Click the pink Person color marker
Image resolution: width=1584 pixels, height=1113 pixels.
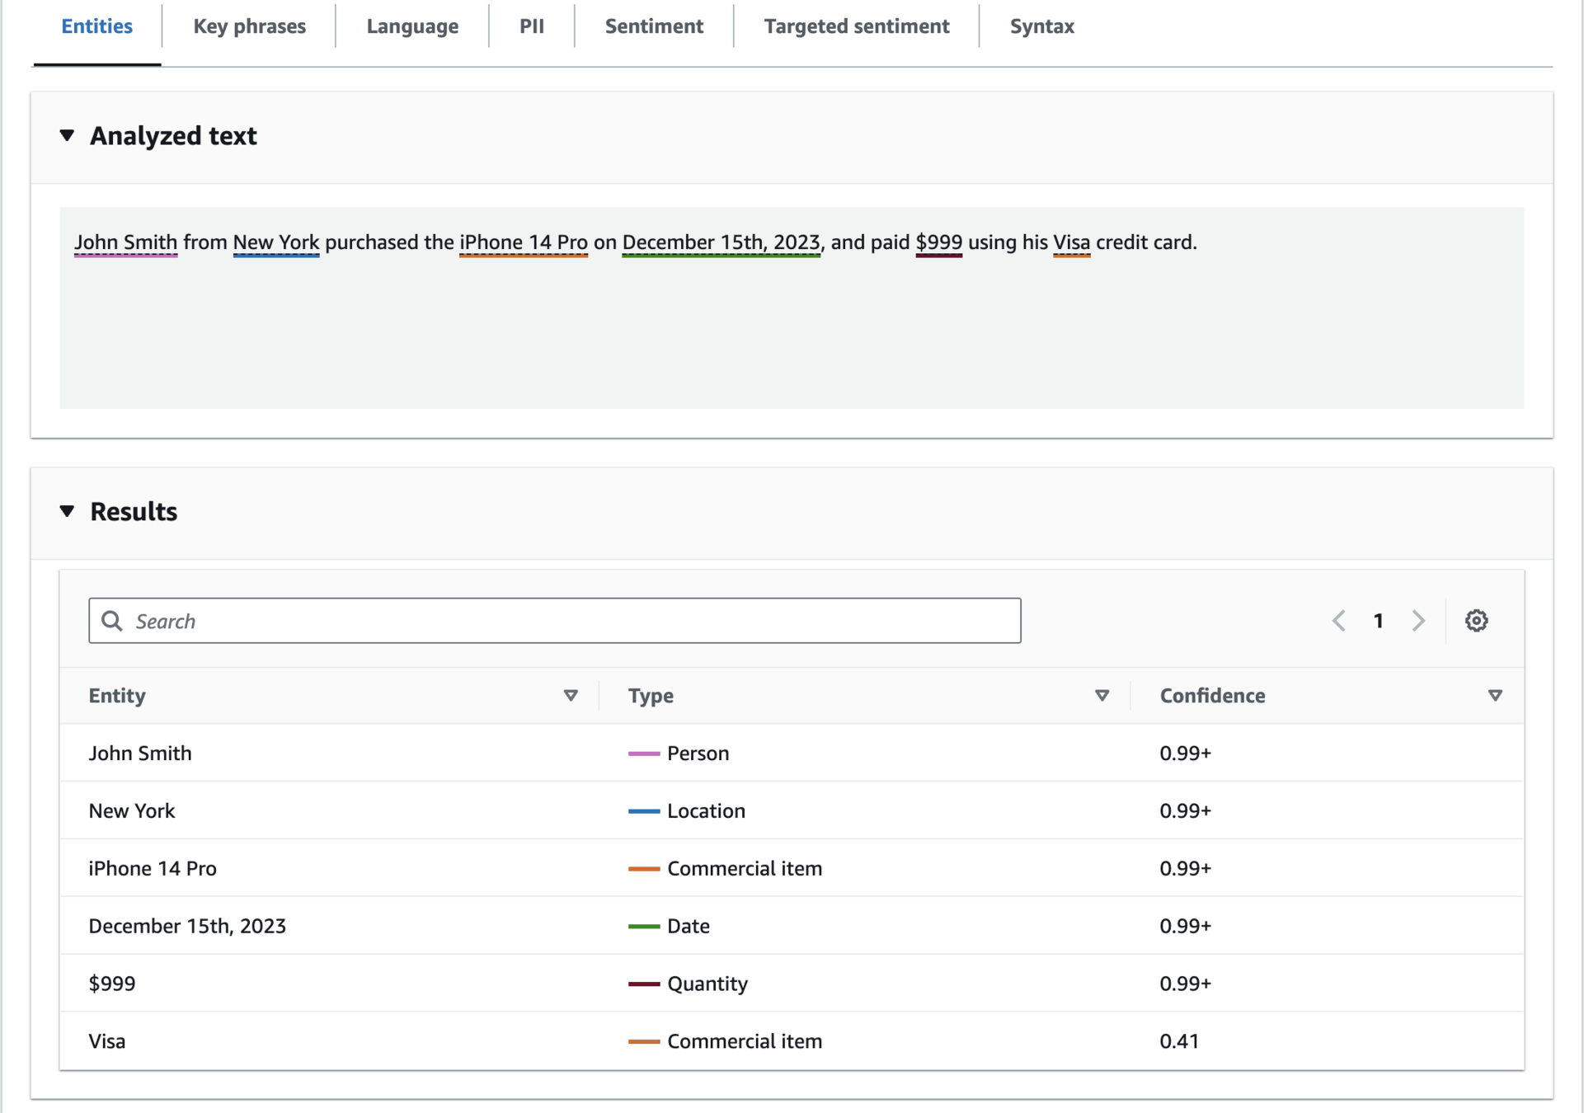tap(643, 754)
